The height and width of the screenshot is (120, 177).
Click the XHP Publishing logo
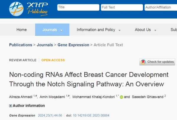(28, 9)
